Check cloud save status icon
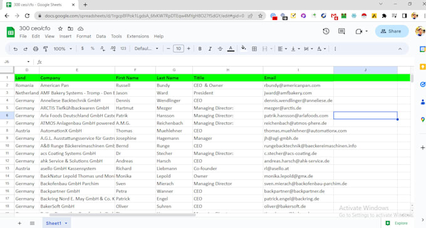The image size is (426, 228). click(x=80, y=29)
